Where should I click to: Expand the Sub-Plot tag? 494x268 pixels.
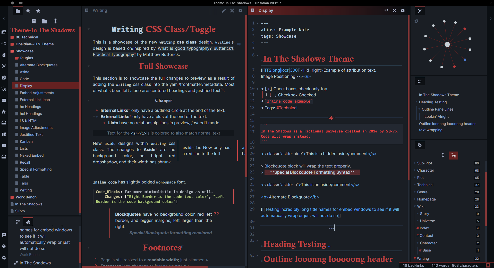click(415, 163)
